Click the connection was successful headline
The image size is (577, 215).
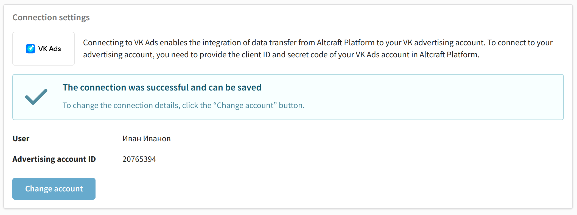[162, 87]
